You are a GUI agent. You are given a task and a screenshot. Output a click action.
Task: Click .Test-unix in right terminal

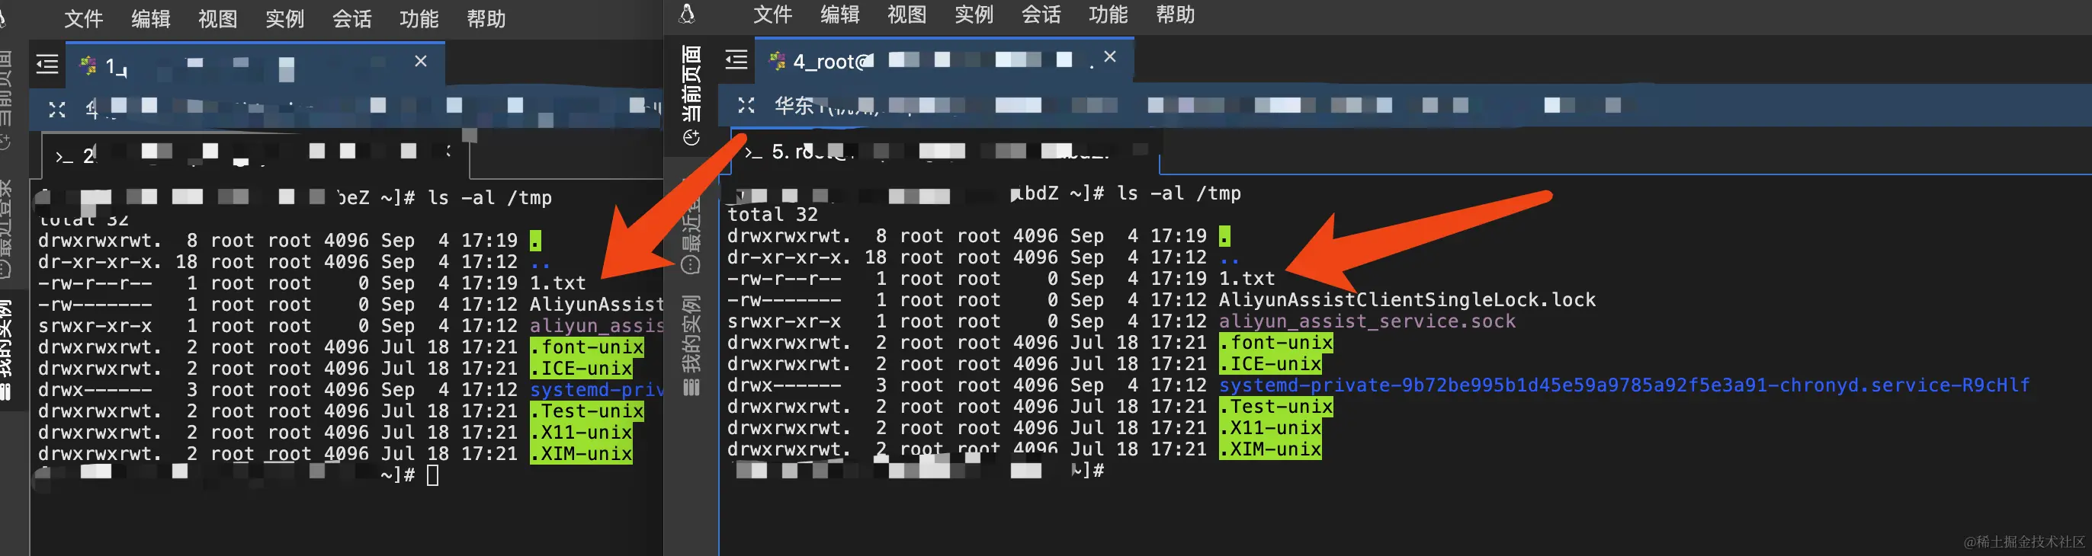pos(1275,407)
